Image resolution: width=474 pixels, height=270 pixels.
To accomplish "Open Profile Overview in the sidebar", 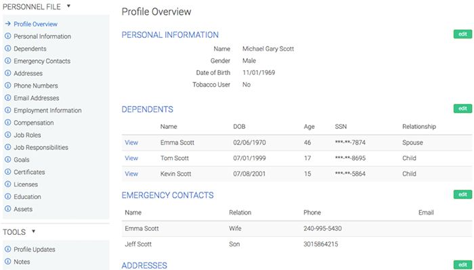I will 35,24.
